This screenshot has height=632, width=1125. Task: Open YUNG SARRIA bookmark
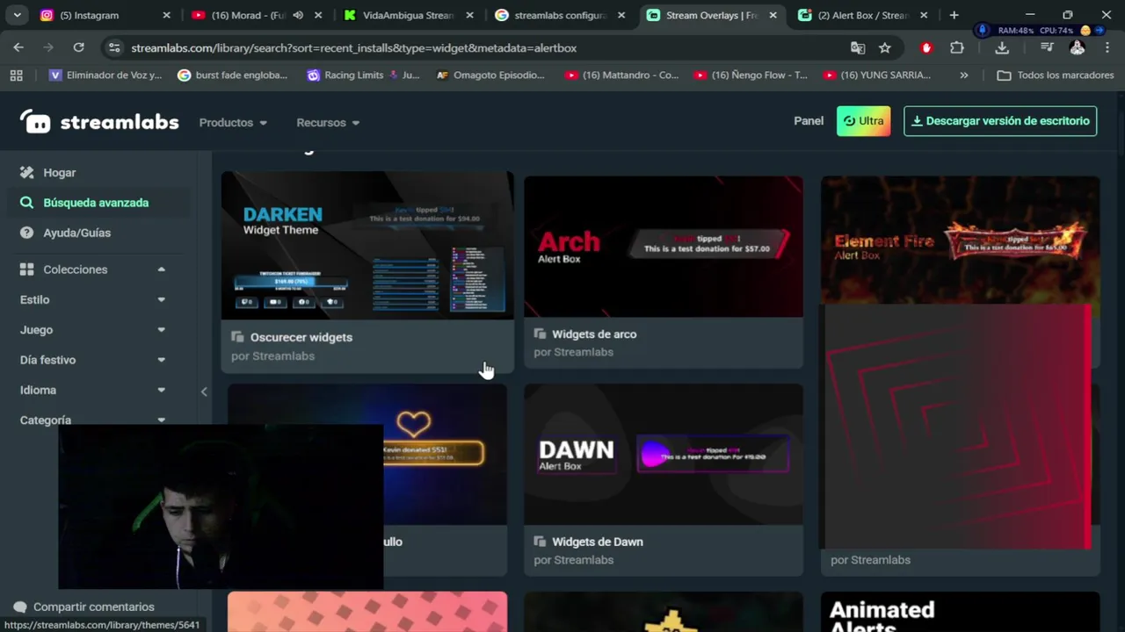tap(877, 75)
